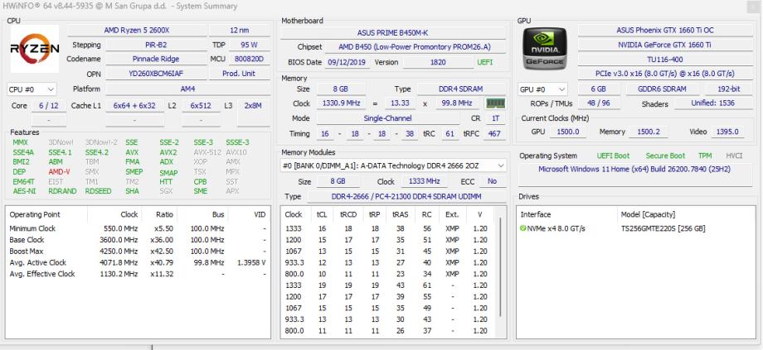Click the L1 cache value 6x64 + 6x32
Screen dimensions: 763x350
135,105
